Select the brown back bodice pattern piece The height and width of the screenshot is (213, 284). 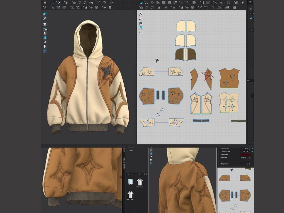(x=229, y=78)
